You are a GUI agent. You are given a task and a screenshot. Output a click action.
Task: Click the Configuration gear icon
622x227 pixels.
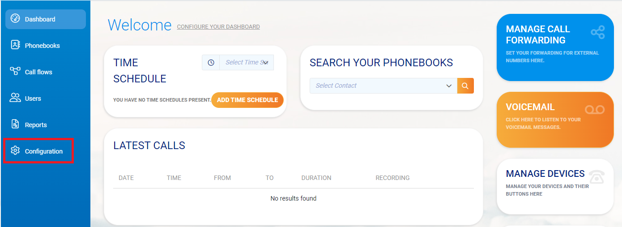pos(15,151)
